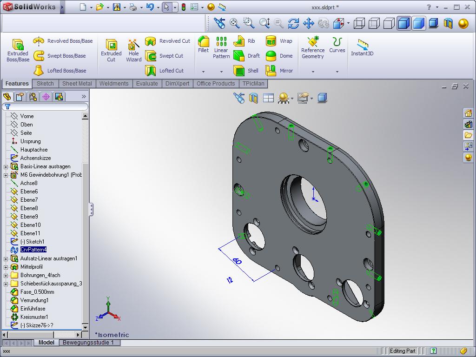The height and width of the screenshot is (357, 476).
Task: Select the Rib feature
Action: (244, 41)
